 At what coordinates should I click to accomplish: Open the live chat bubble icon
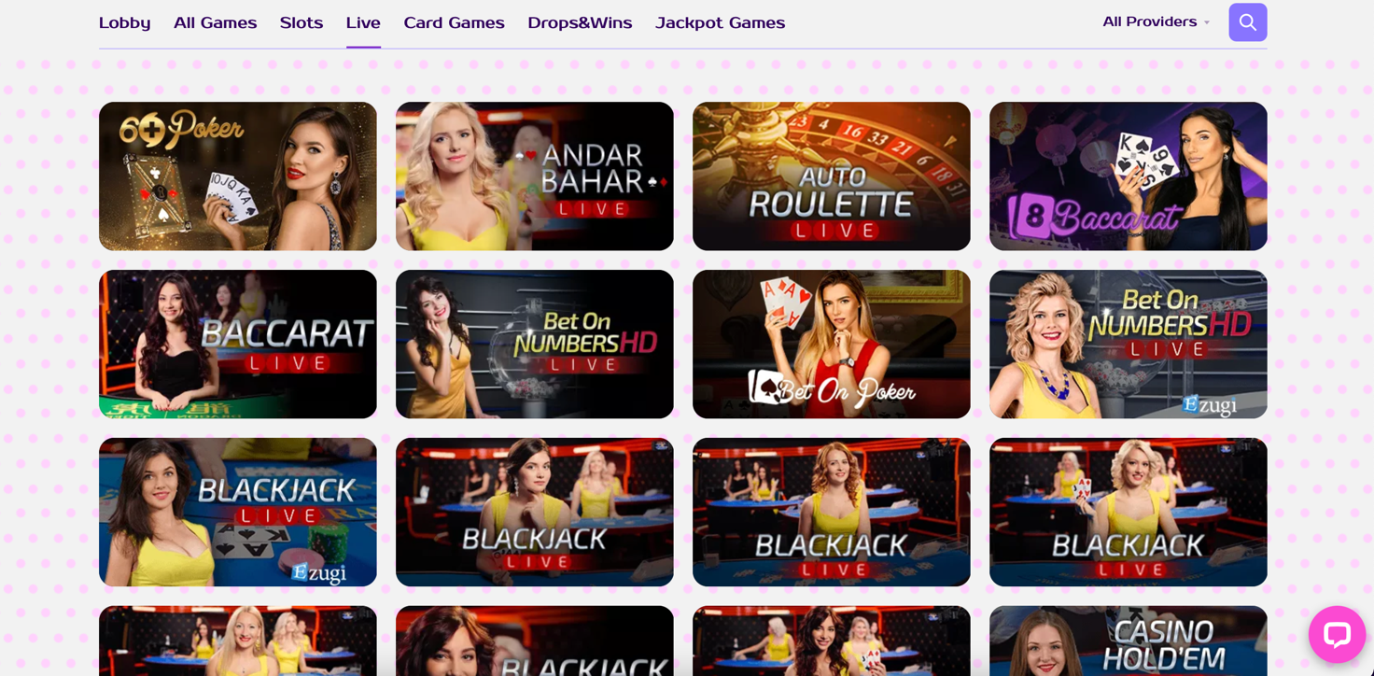(1337, 635)
